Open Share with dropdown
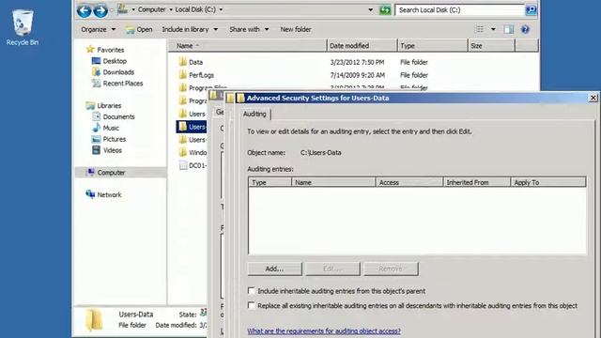 click(x=249, y=29)
